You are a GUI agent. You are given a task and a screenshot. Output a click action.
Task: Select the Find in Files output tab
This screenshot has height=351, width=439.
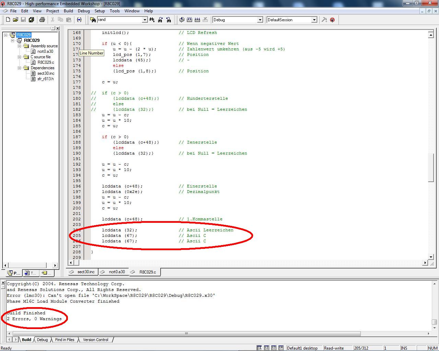(x=64, y=340)
